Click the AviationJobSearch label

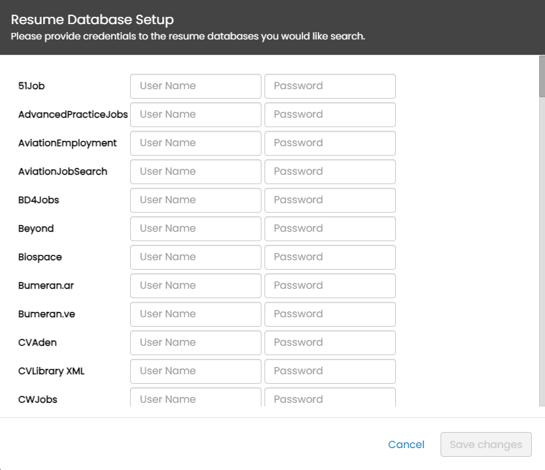tap(63, 171)
